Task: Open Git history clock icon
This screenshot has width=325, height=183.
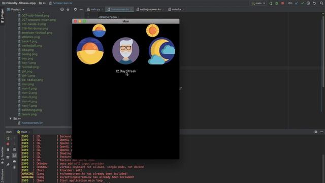Action: click(x=308, y=4)
